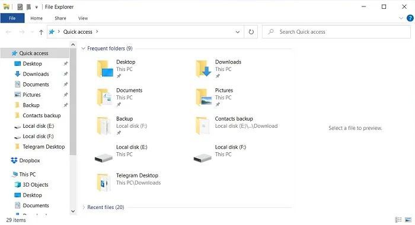Image resolution: width=415 pixels, height=225 pixels.
Task: Go up one folder level arrow
Action: (41, 32)
